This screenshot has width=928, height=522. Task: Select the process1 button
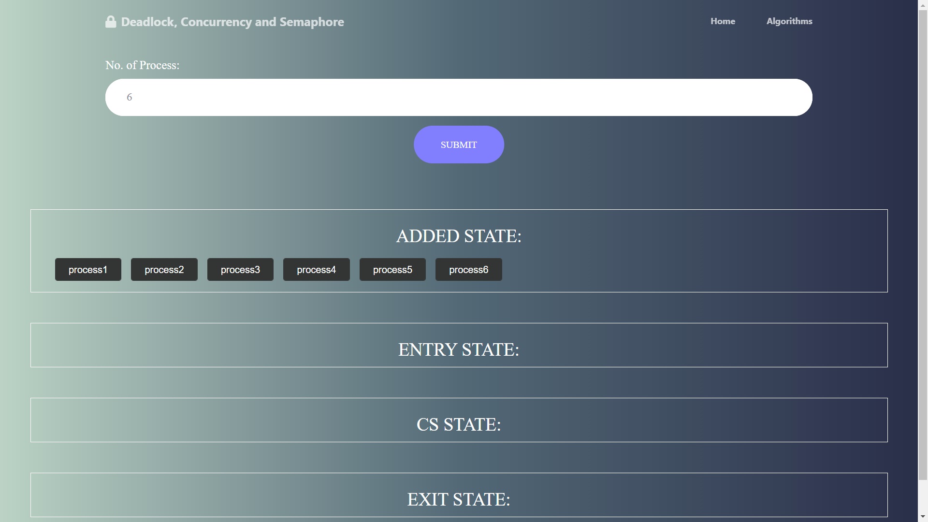[88, 270]
